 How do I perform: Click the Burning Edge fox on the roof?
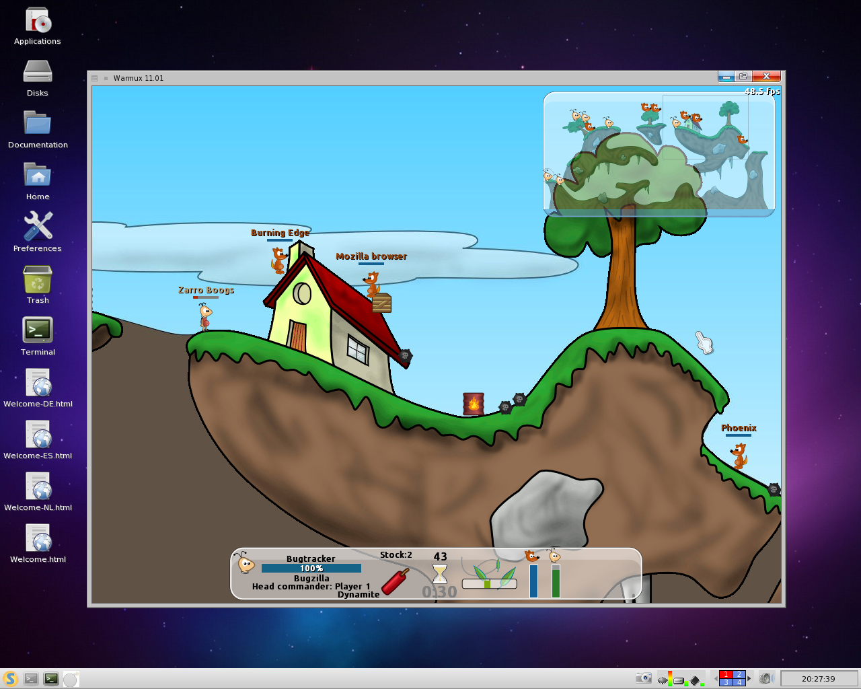point(278,260)
